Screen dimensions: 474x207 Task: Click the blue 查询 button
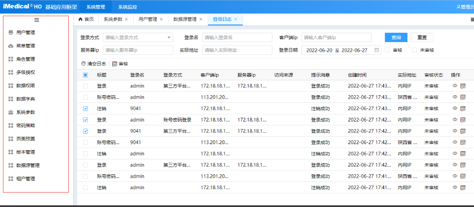pos(396,37)
